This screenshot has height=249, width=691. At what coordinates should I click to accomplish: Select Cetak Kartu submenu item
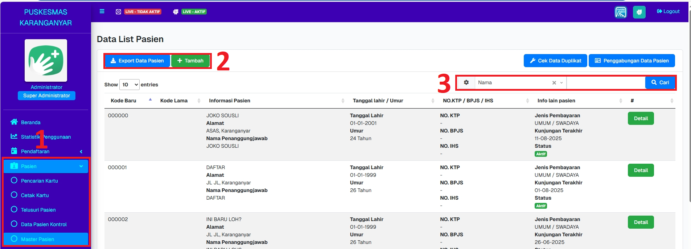click(x=35, y=195)
